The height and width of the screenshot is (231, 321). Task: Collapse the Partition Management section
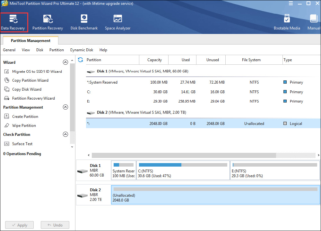click(65, 107)
